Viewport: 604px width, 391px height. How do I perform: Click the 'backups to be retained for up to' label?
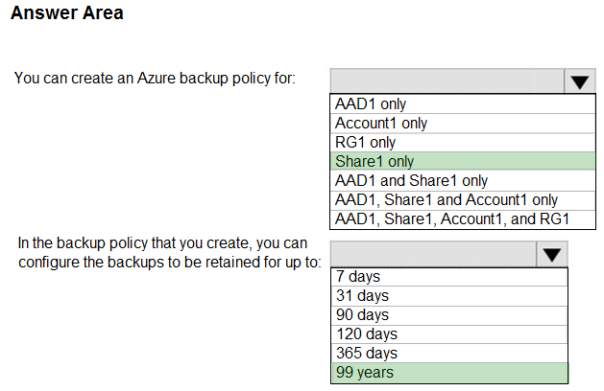[x=214, y=263]
